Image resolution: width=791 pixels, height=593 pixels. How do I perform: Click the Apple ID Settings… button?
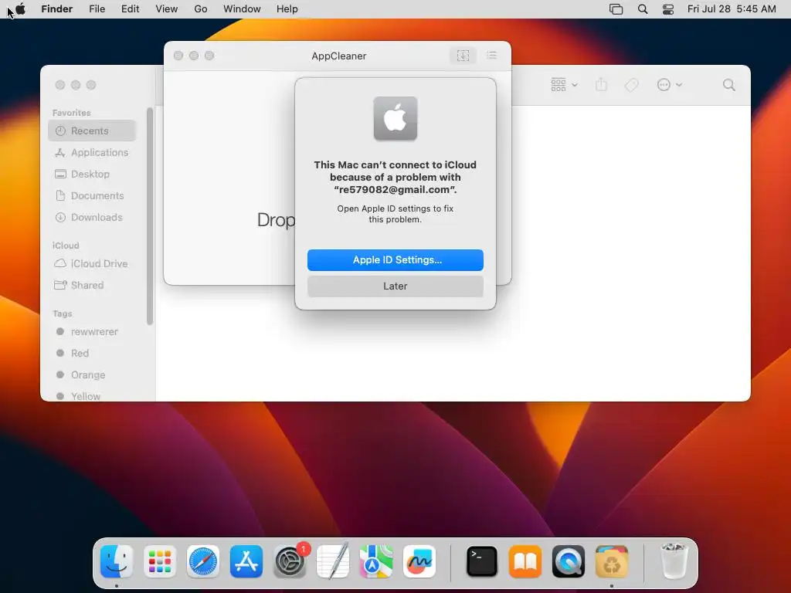395,259
